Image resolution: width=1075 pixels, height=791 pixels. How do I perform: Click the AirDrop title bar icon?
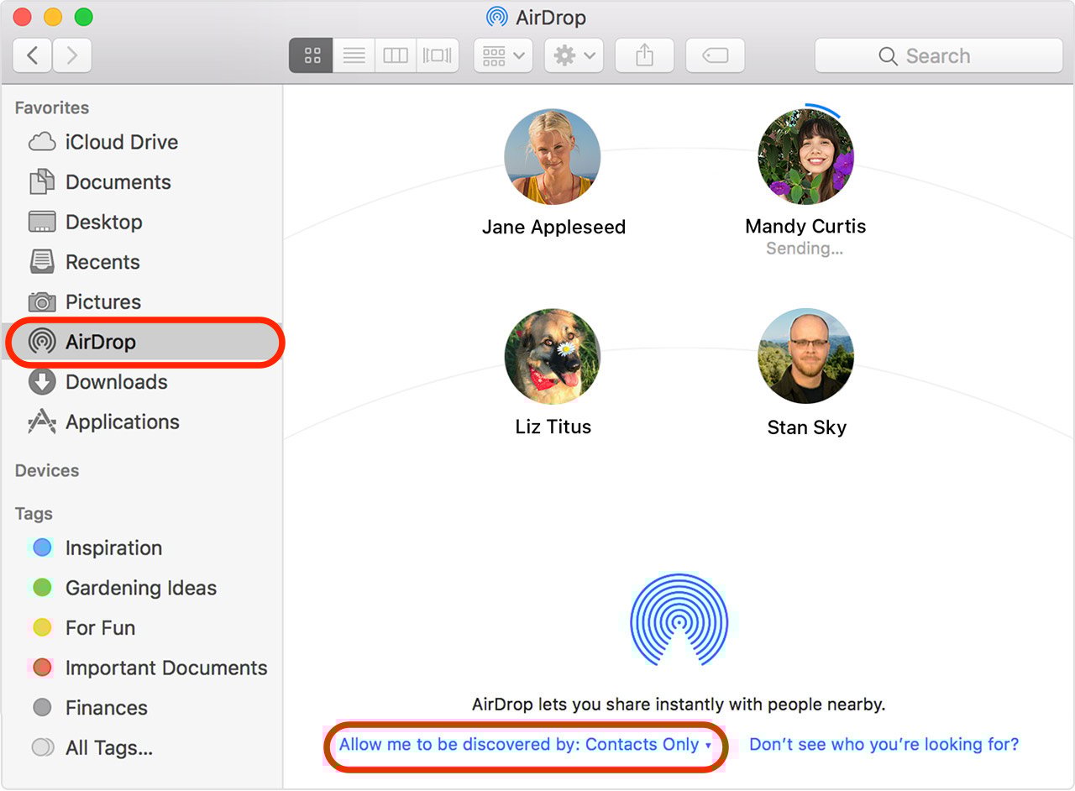coord(497,17)
